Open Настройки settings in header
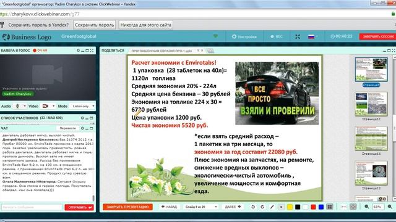 (244, 37)
